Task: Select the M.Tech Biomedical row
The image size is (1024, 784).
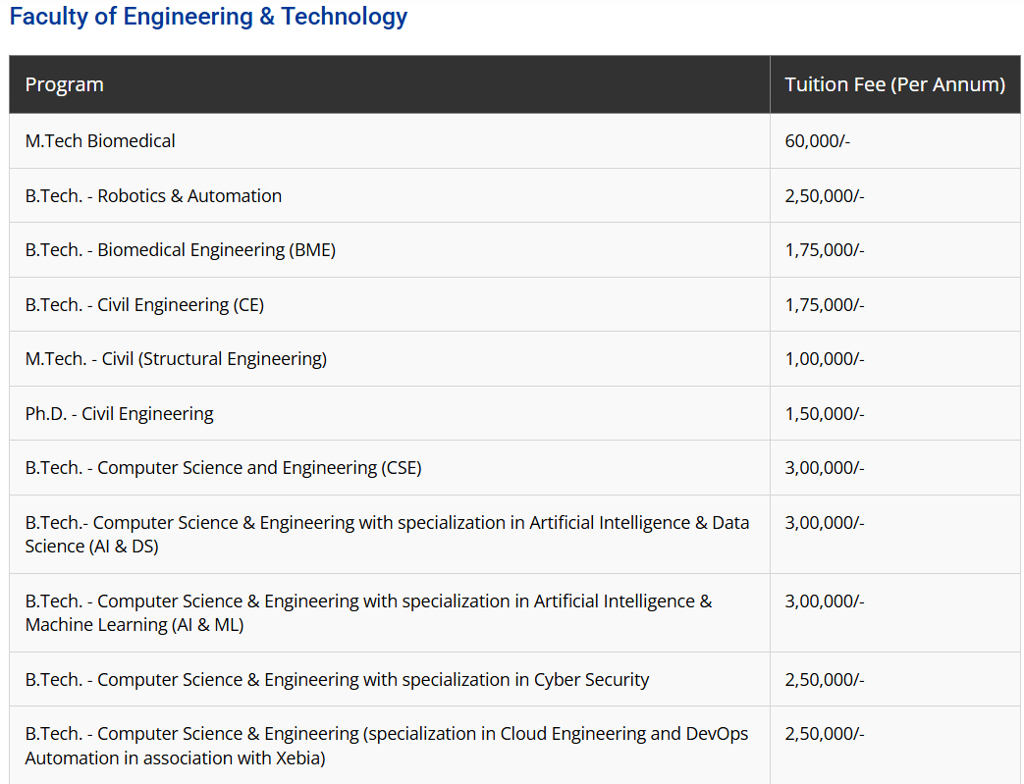Action: 100,141
